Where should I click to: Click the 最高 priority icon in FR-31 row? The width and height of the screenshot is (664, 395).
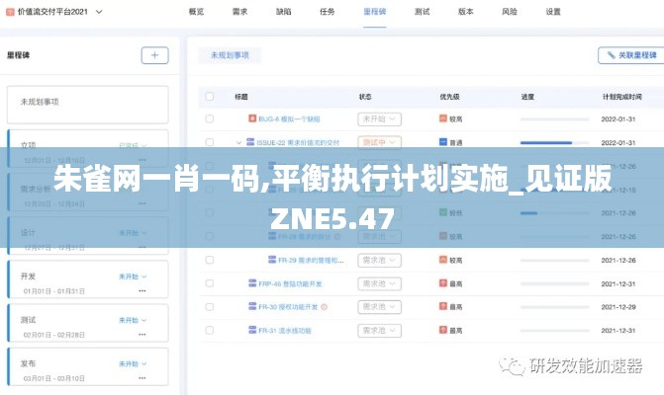[443, 330]
